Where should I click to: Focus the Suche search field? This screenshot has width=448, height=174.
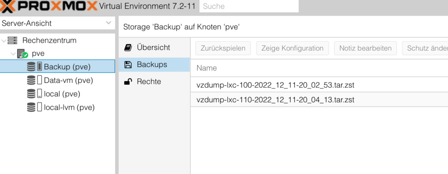pos(249,6)
